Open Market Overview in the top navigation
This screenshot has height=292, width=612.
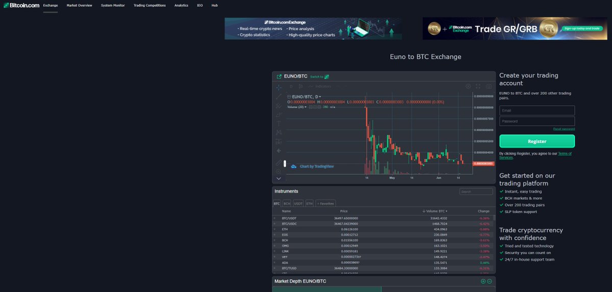(x=80, y=5)
